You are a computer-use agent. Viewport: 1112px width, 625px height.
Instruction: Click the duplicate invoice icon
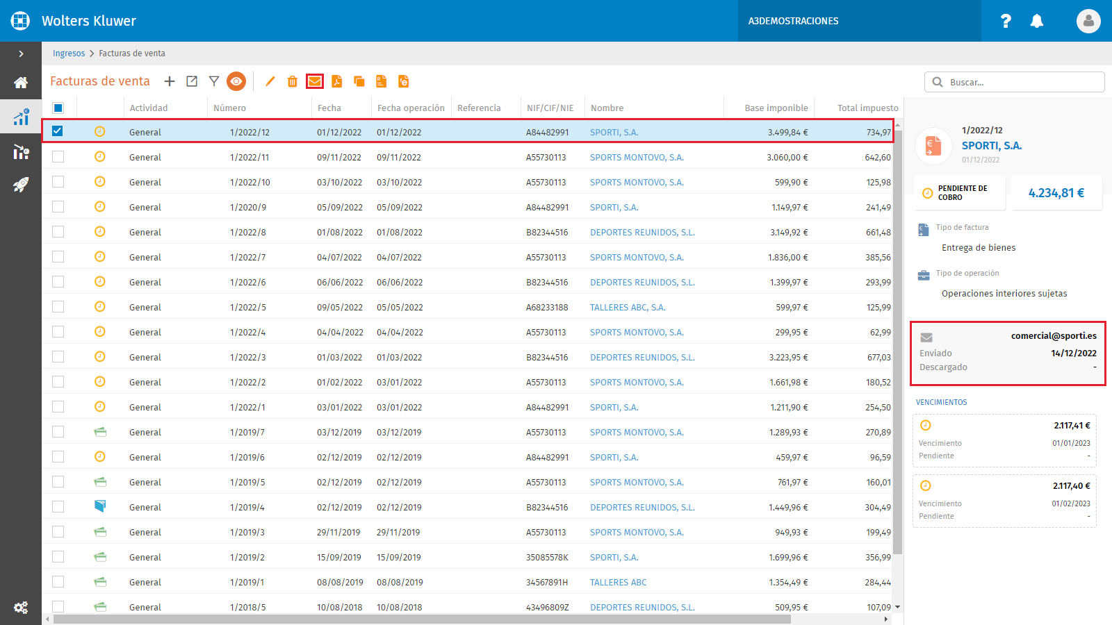tap(359, 81)
